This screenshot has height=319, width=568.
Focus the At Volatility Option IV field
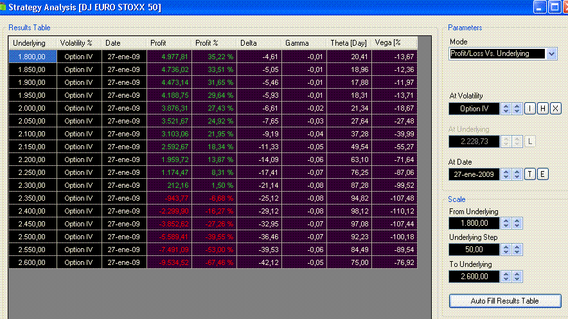474,109
